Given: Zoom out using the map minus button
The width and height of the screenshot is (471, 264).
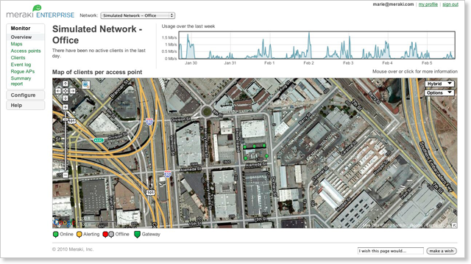Looking at the screenshot, I should [65, 175].
